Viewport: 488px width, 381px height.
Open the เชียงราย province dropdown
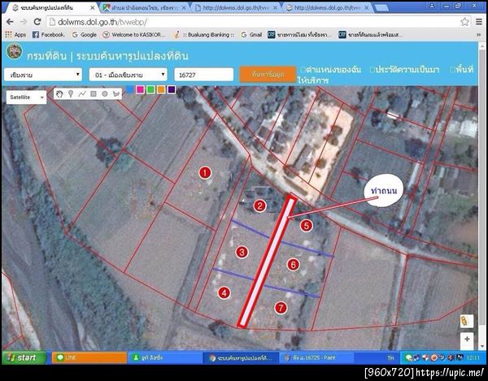(x=43, y=75)
